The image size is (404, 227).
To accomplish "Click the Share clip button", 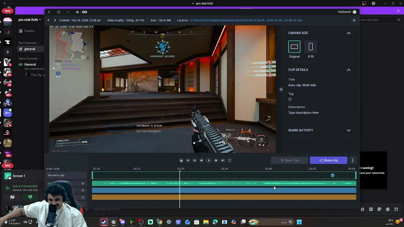I will (329, 160).
